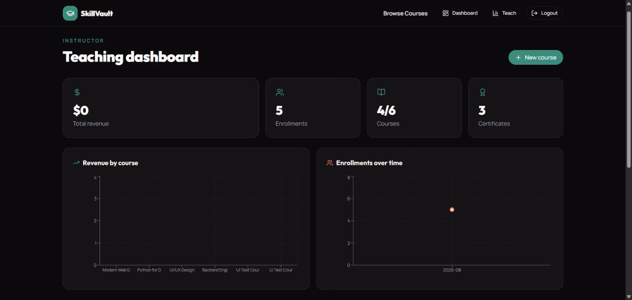Click the Python for D axis label
The height and width of the screenshot is (300, 632).
[x=149, y=270]
